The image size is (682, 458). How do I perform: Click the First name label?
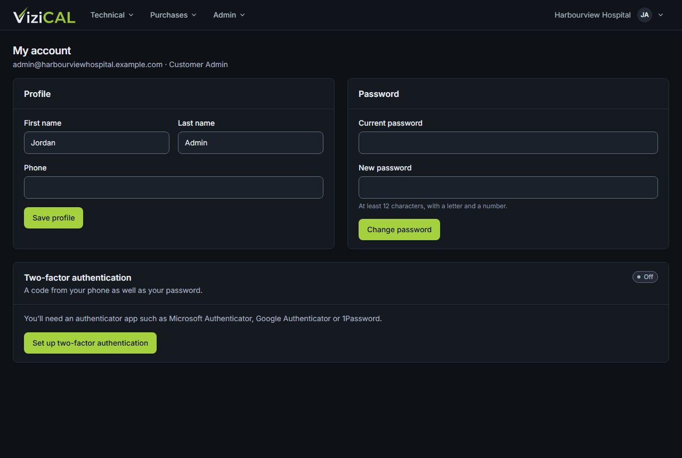pos(43,123)
